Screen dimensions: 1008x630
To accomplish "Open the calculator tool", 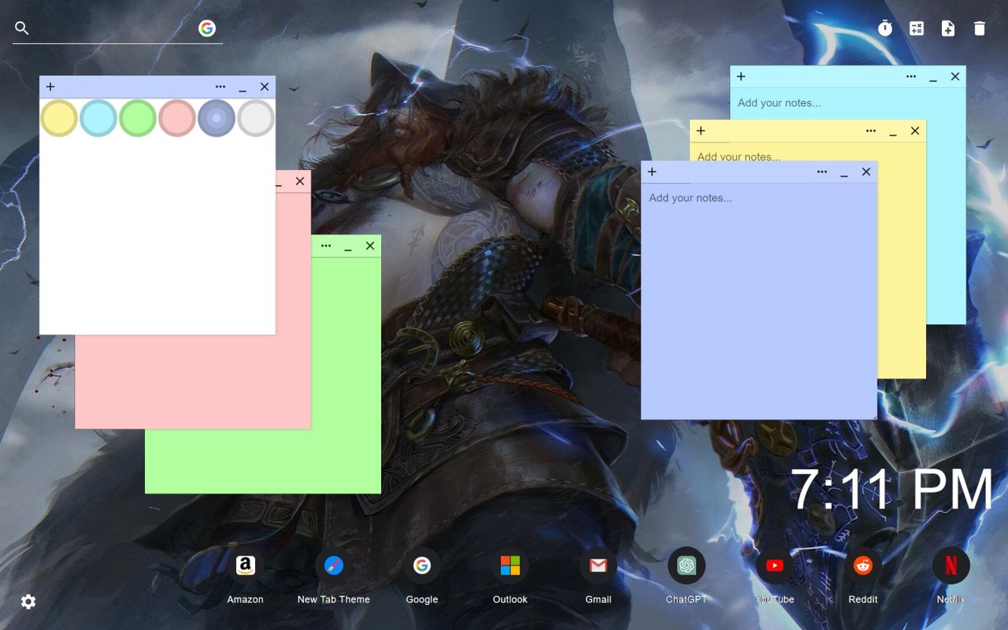I will click(917, 28).
